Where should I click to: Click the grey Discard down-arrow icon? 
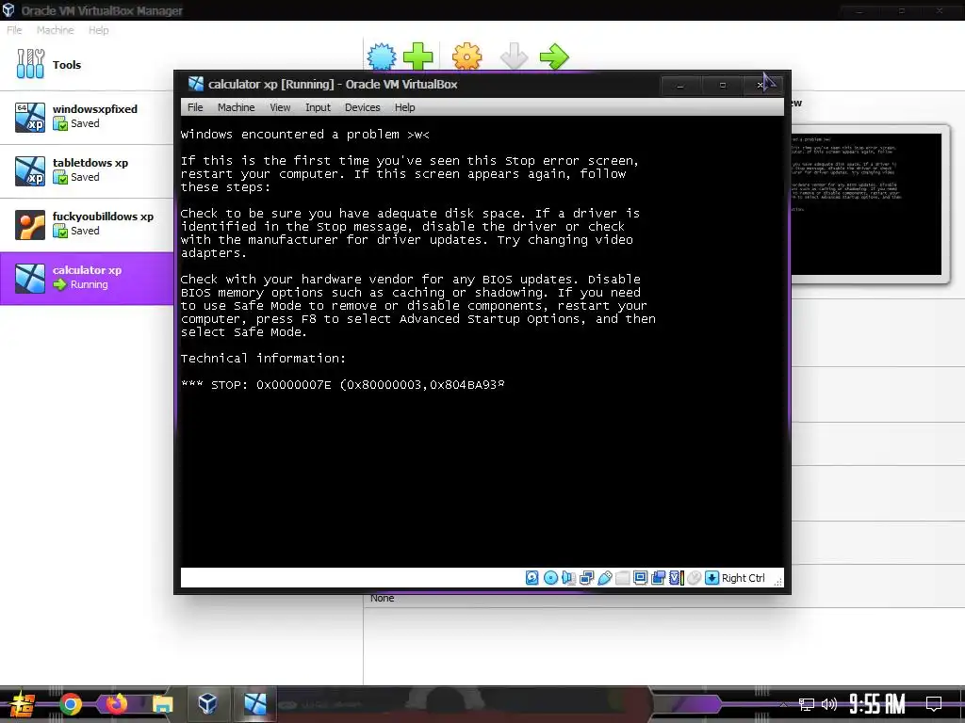click(x=514, y=56)
